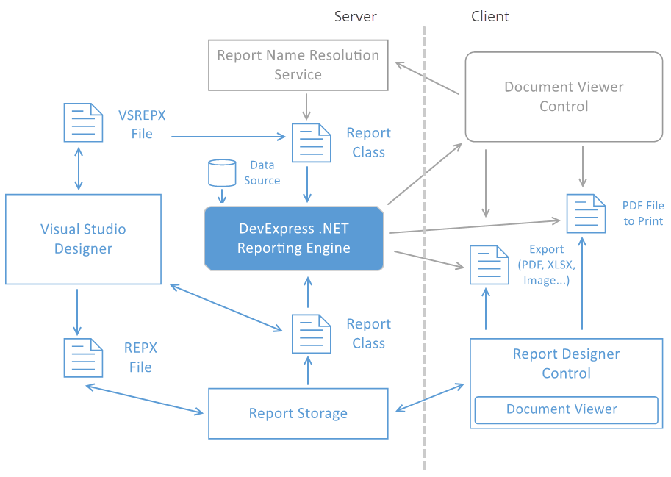
Task: Click the VSREPX File document icon
Action: coord(83,122)
